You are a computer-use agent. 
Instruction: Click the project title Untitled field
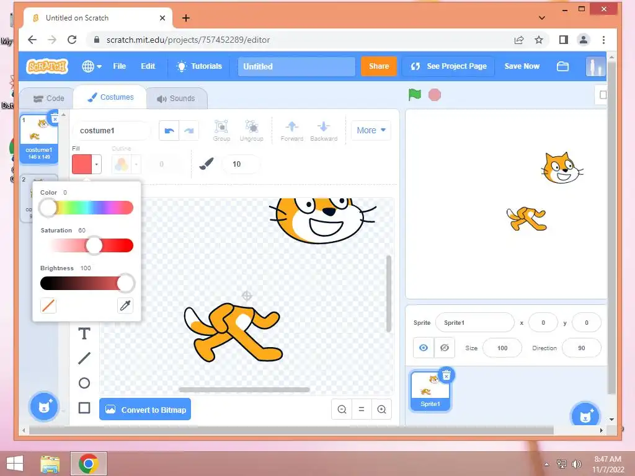point(296,66)
